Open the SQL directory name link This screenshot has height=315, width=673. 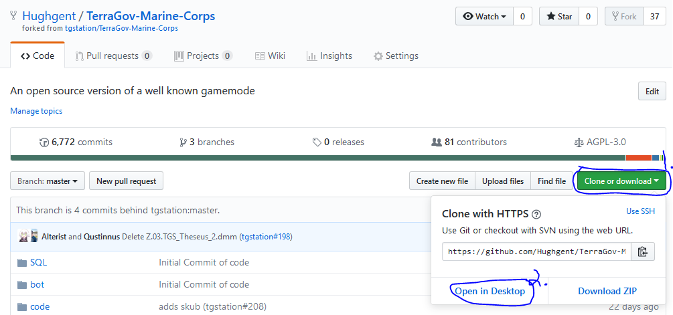(x=39, y=262)
